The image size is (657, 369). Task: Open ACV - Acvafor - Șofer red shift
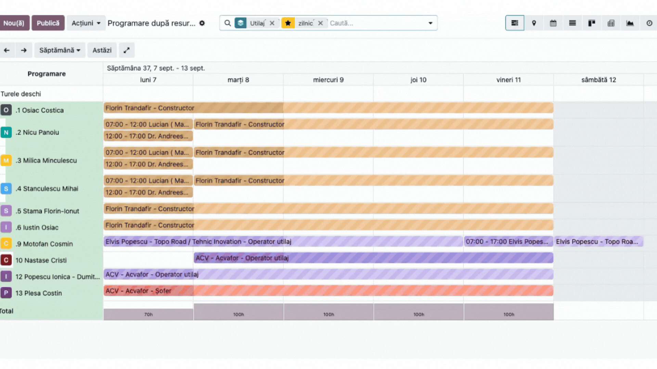click(328, 290)
